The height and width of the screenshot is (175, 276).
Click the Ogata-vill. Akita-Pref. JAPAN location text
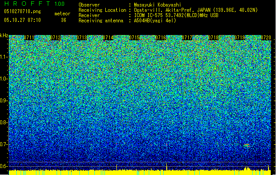196,10
